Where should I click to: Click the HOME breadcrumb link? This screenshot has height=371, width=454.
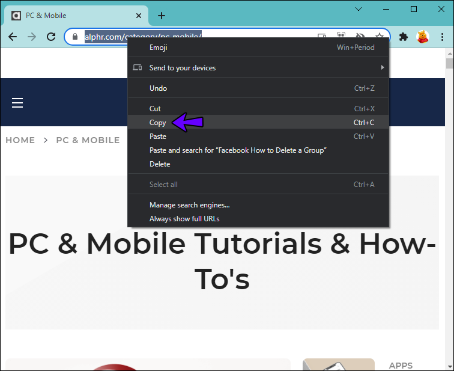click(x=20, y=140)
